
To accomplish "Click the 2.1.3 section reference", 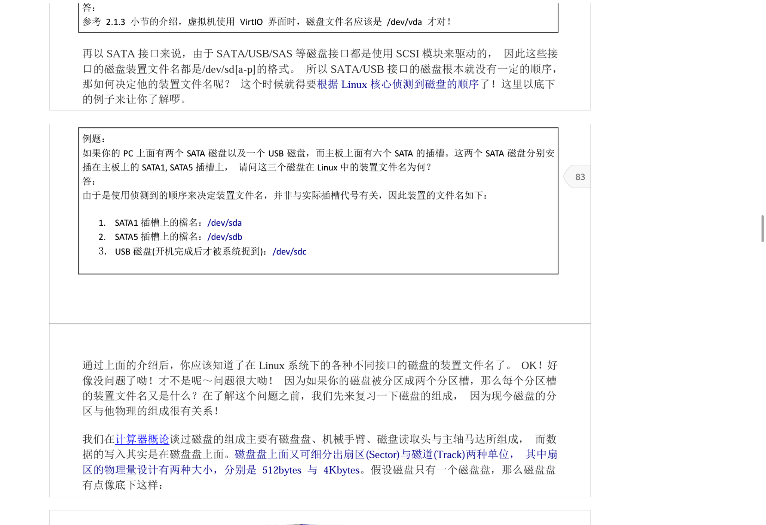I will coord(115,22).
